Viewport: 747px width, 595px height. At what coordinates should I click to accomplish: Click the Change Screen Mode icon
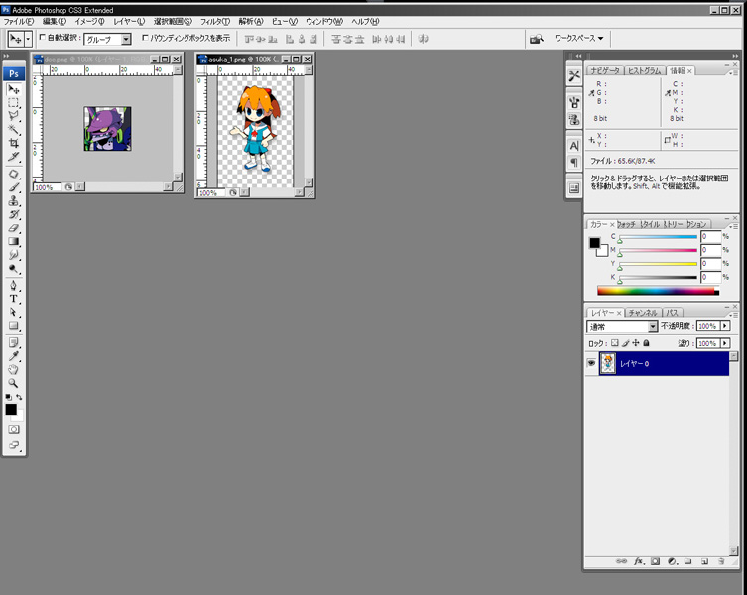click(x=14, y=445)
